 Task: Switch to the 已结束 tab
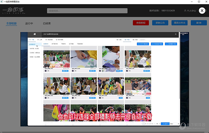[x=47, y=24]
